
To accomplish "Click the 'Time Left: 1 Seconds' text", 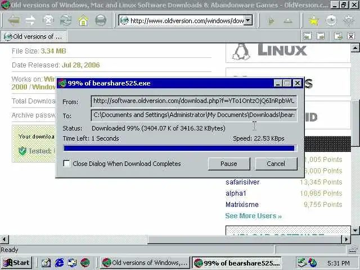I will tap(91, 138).
